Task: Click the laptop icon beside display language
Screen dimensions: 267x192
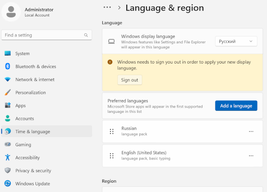Action: 111,41
